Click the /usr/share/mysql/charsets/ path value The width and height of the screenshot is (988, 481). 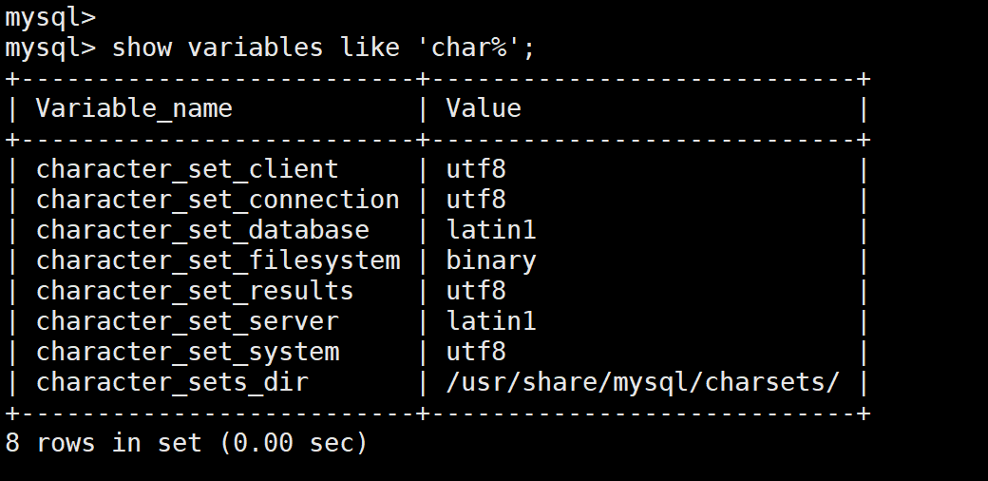pos(643,382)
